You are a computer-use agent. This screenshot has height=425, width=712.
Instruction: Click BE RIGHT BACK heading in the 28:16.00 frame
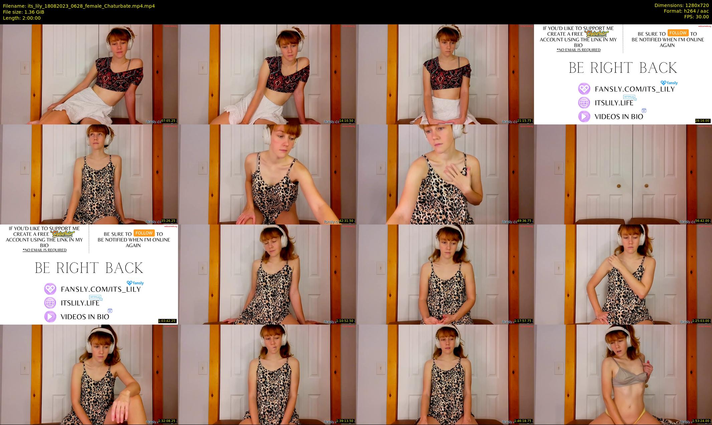(623, 68)
